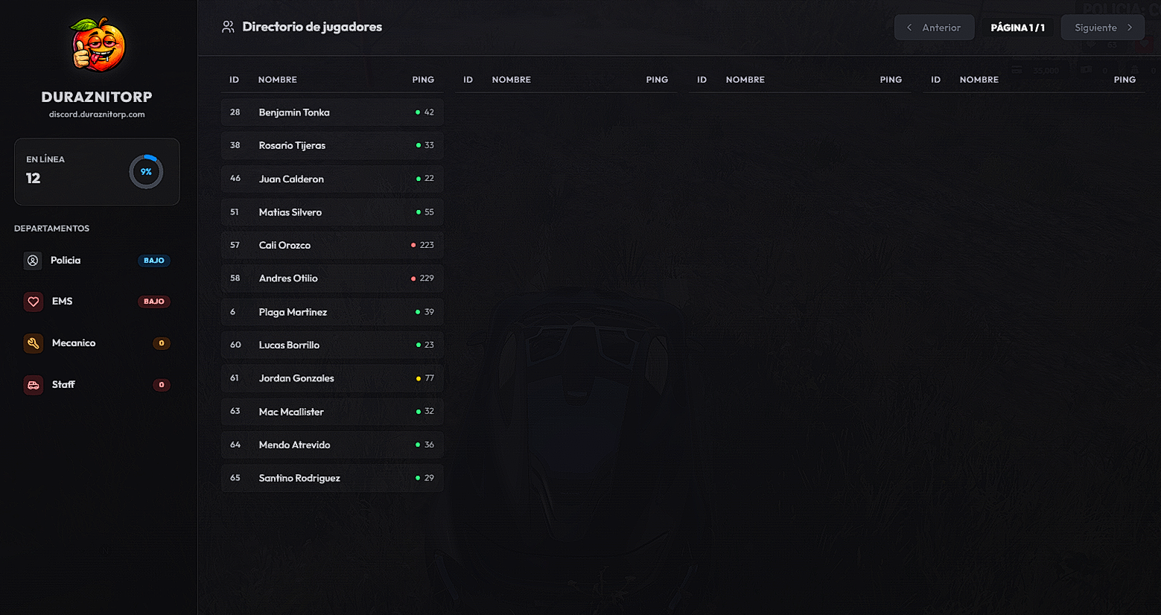This screenshot has height=615, width=1161.
Task: Click the EMS heart icon
Action: coord(33,302)
